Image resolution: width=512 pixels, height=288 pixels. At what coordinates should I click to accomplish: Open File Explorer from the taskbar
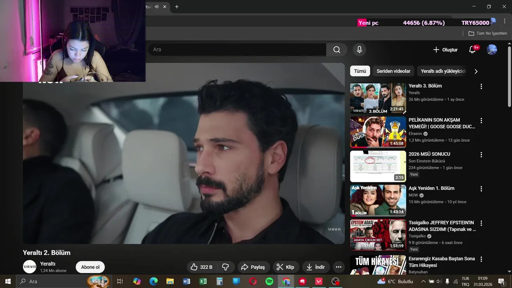click(170, 281)
